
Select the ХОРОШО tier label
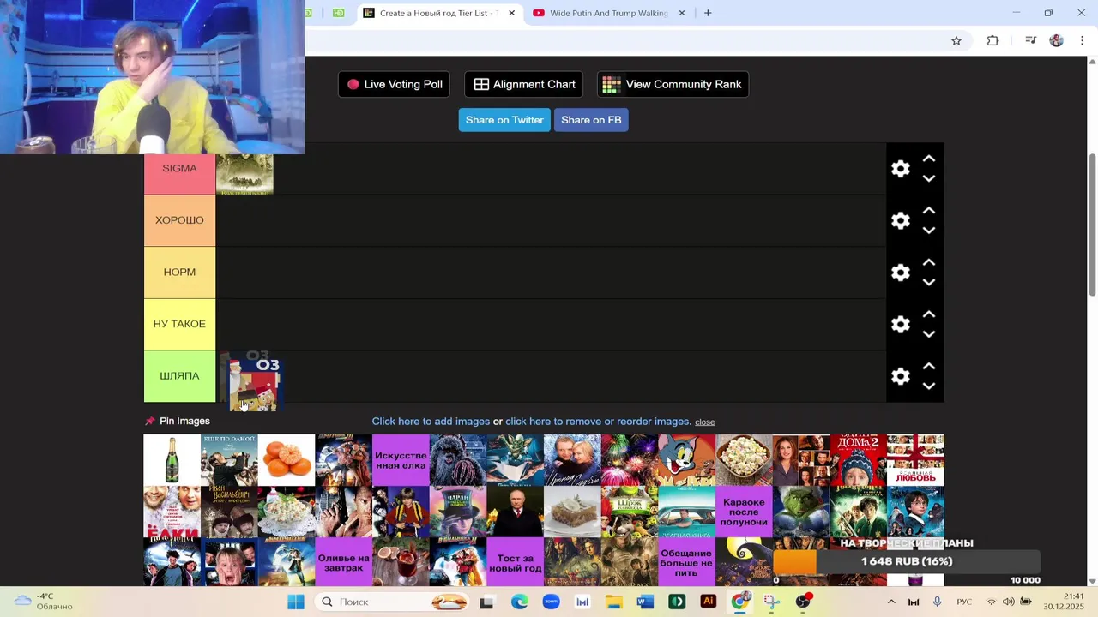[x=179, y=220]
